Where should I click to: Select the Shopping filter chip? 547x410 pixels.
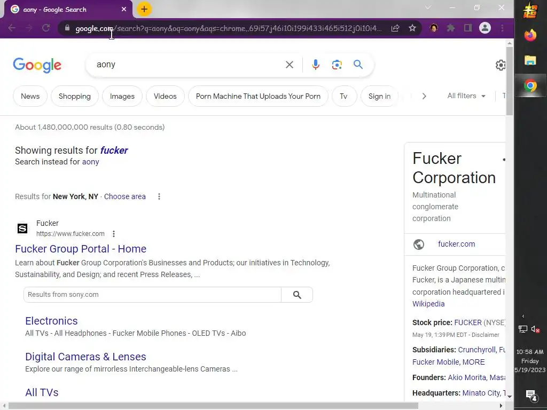coord(75,96)
